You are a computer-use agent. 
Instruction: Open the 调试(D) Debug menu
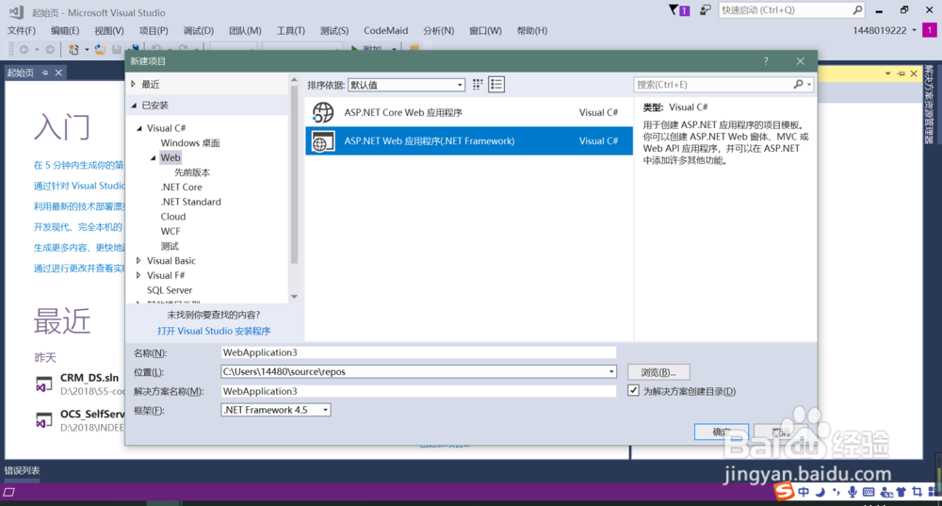pos(198,31)
